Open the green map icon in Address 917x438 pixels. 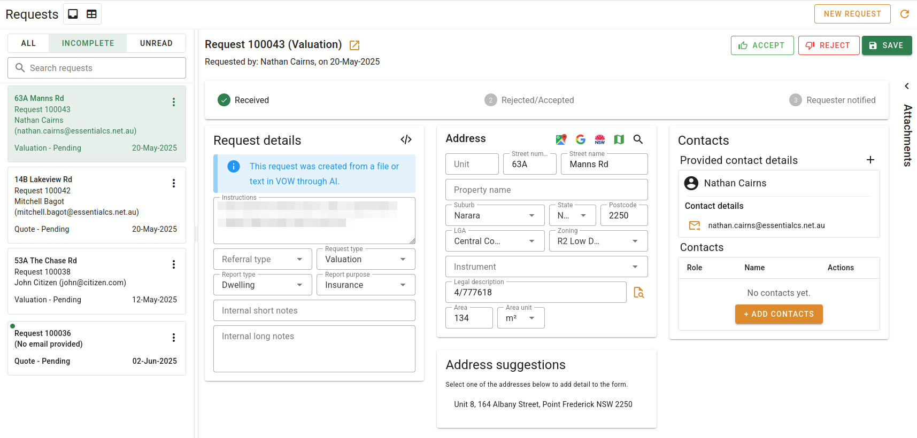(x=619, y=139)
